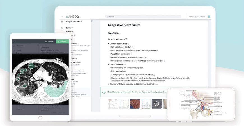Open the reference 22 superscript link
This screenshot has height=126, width=244.
(126, 39)
